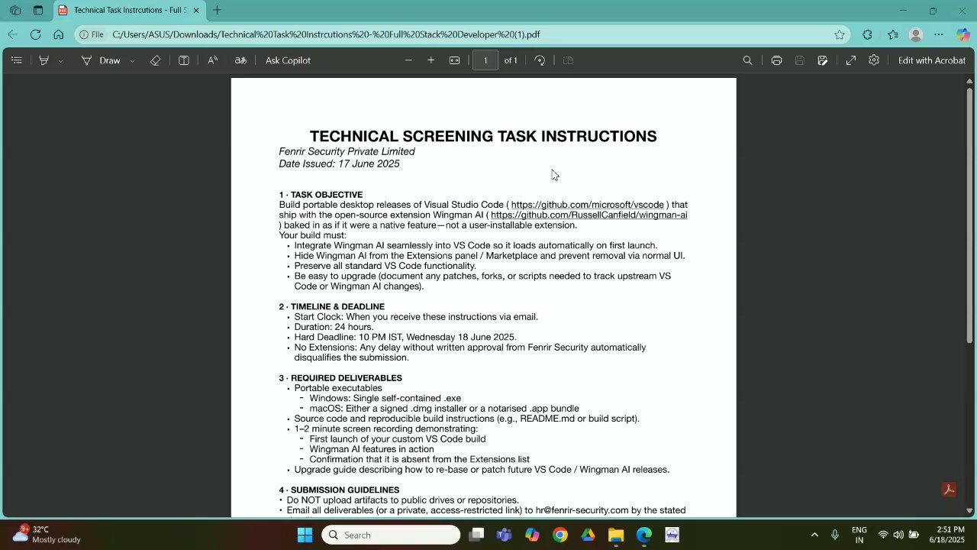Open the Translate tool

coord(240,60)
